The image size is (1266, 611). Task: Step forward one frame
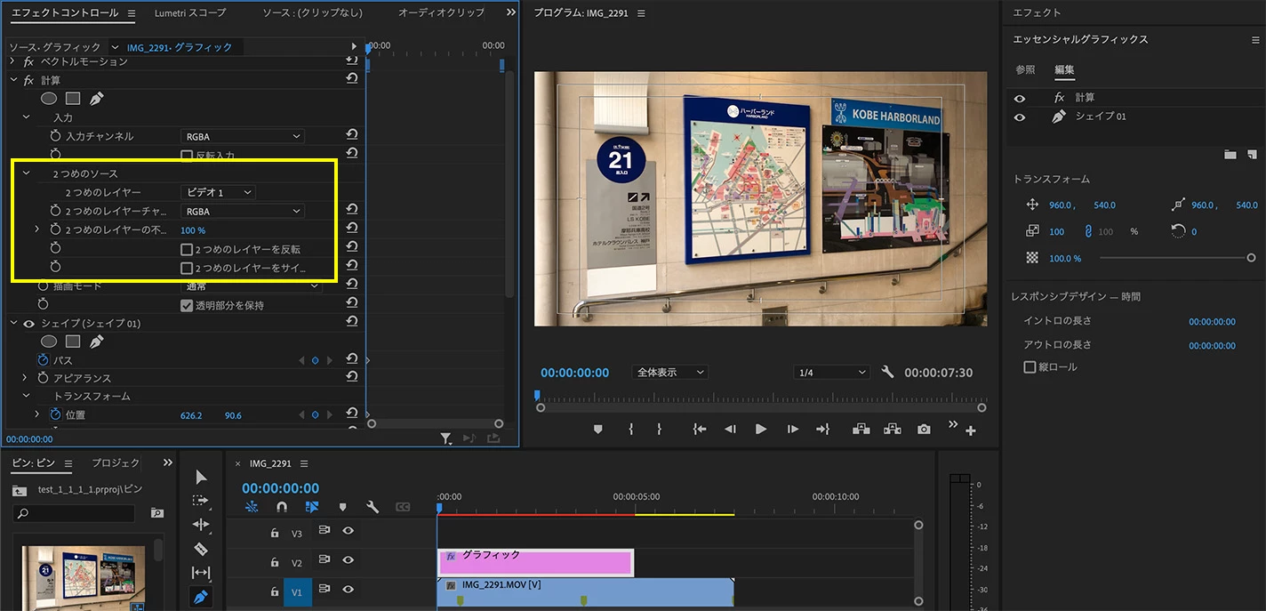[792, 429]
